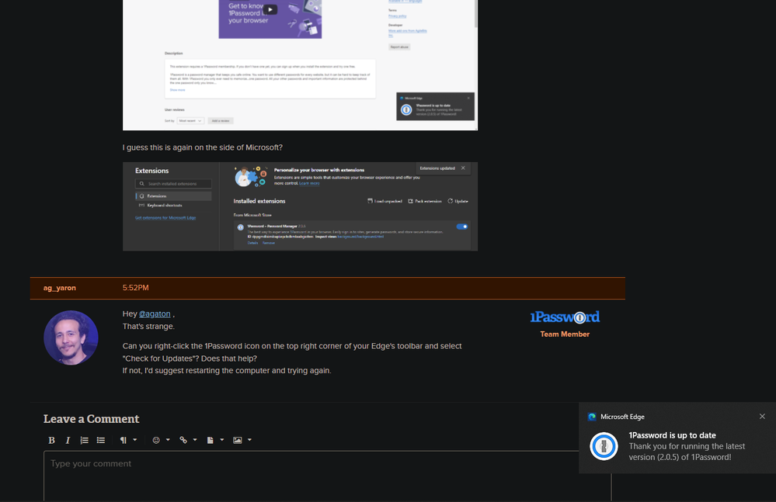Toggle bold formatting in the comment editor
Image resolution: width=776 pixels, height=502 pixels.
(52, 440)
